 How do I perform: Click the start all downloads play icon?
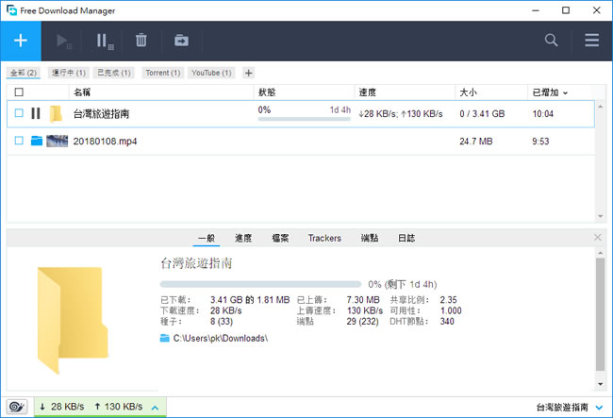pyautogui.click(x=65, y=41)
